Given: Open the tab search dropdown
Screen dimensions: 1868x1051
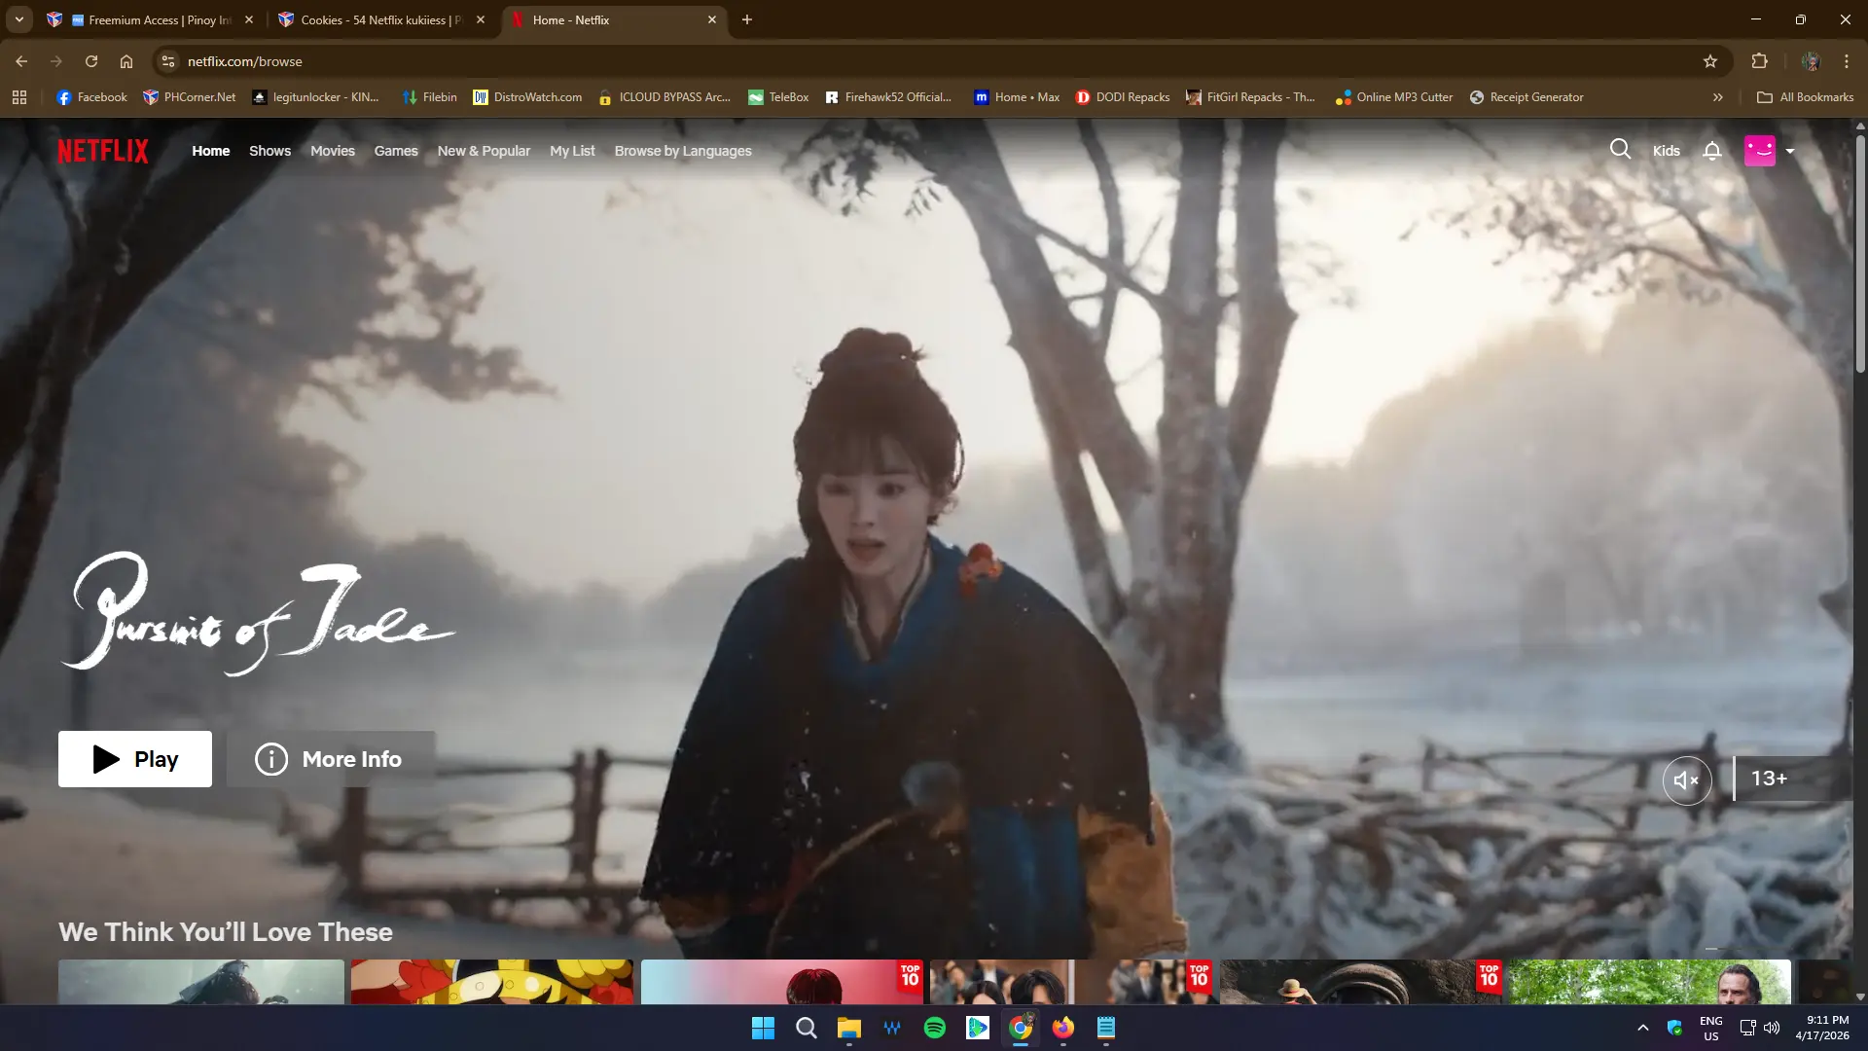Looking at the screenshot, I should (x=18, y=19).
